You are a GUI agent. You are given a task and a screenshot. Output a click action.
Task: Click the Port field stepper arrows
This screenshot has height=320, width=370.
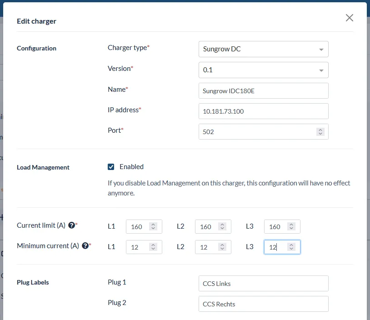tap(320, 132)
